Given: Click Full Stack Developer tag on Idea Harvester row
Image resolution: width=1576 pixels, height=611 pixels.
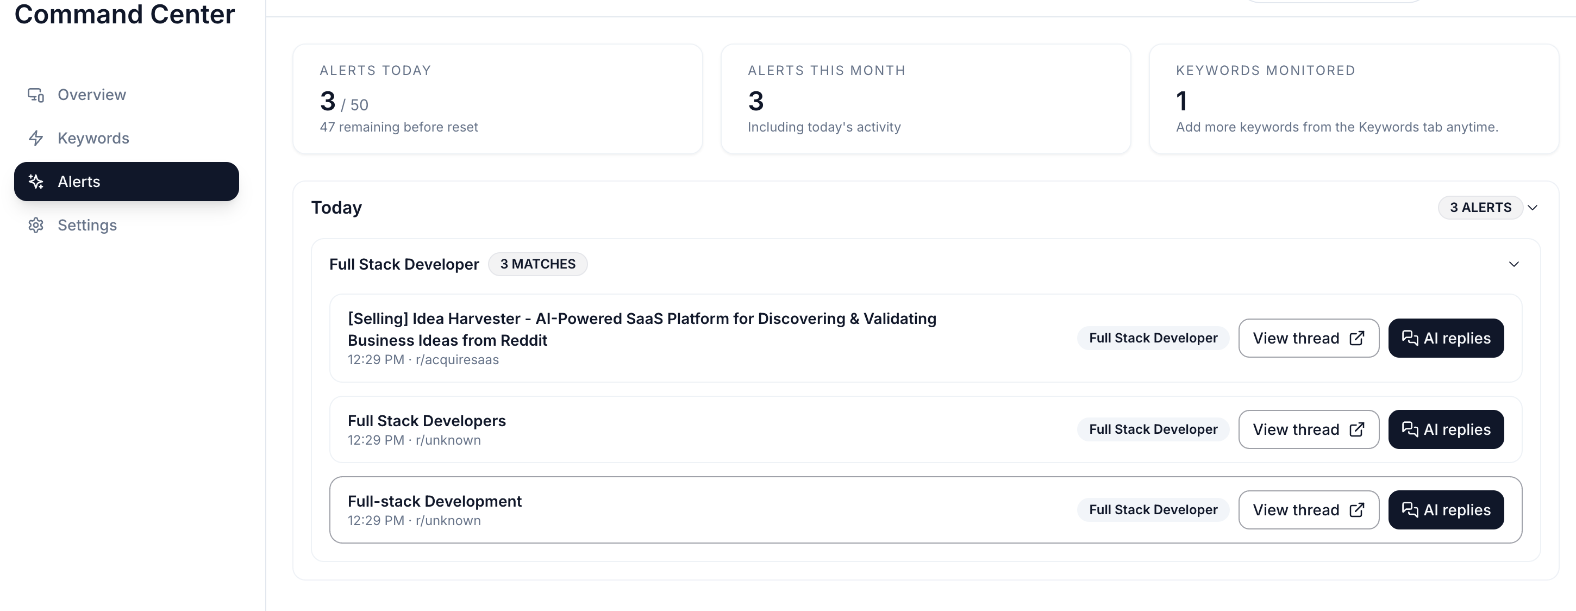Looking at the screenshot, I should click(1153, 338).
